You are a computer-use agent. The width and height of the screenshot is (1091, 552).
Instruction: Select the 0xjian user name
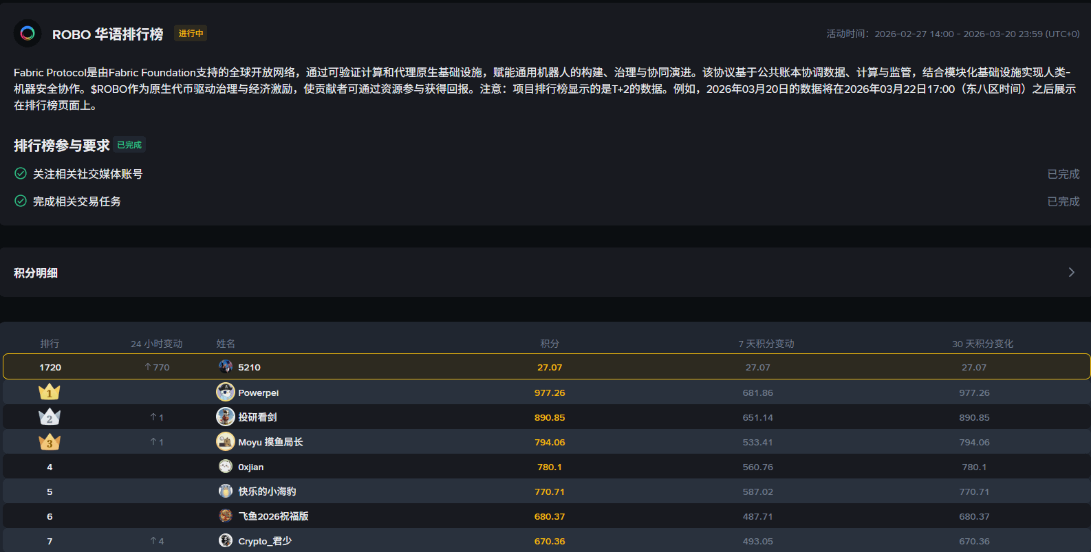click(251, 467)
